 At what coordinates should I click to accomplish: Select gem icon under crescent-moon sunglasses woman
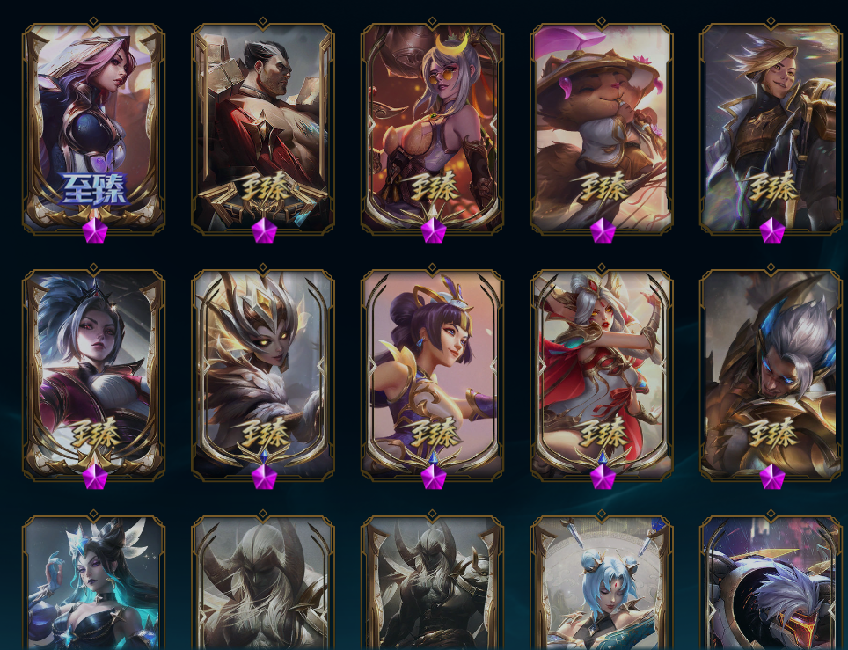pyautogui.click(x=433, y=231)
